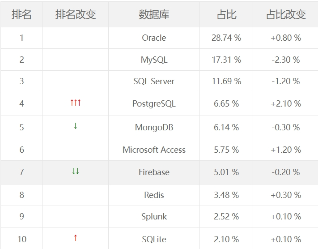
Task: Click the Redis database name
Action: tap(154, 195)
